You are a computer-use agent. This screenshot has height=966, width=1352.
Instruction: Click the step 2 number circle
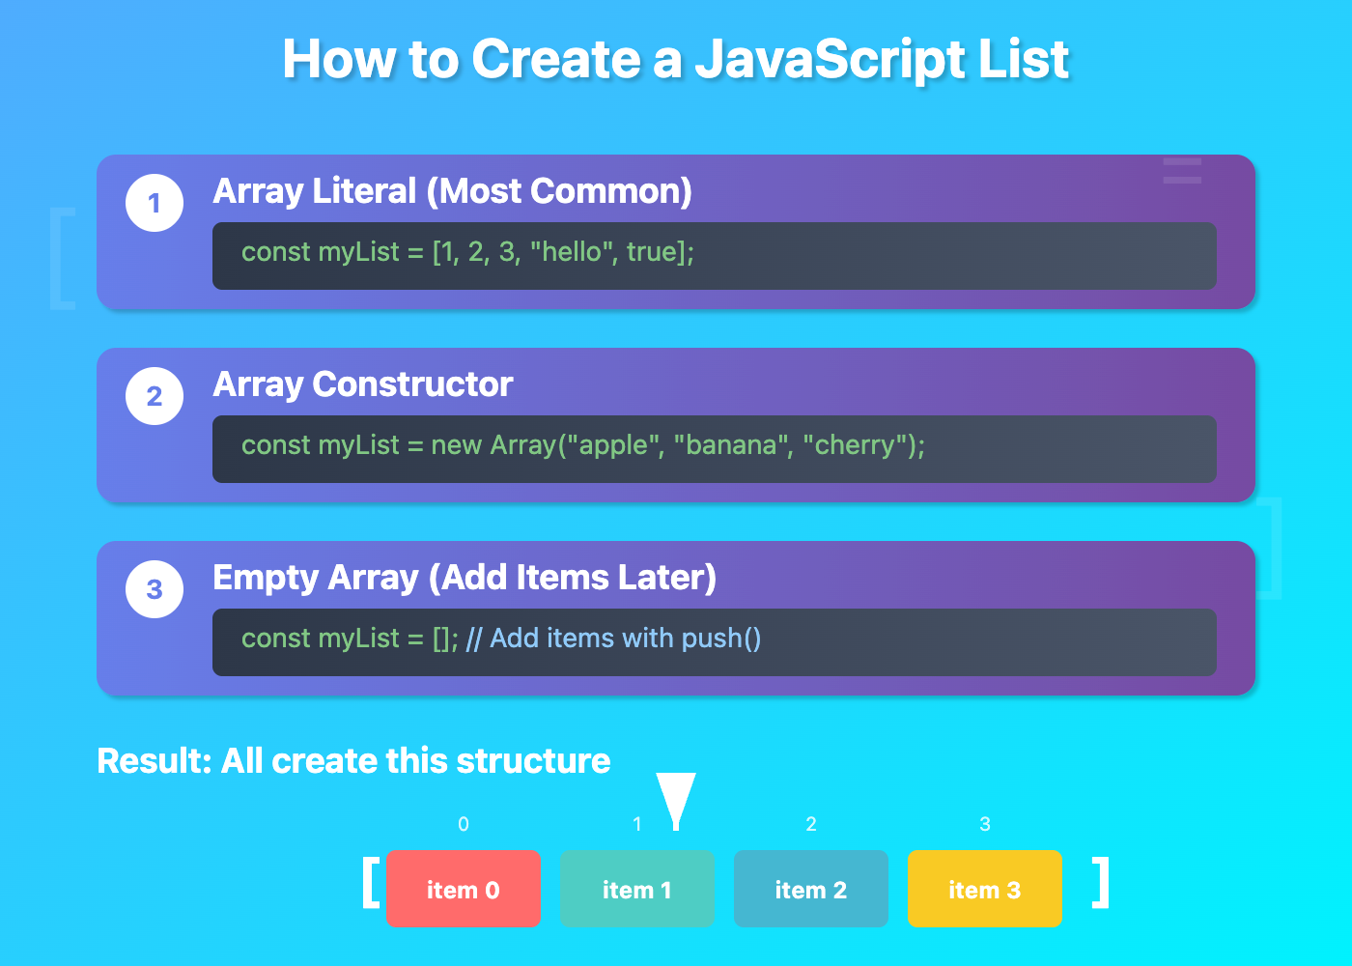click(155, 396)
